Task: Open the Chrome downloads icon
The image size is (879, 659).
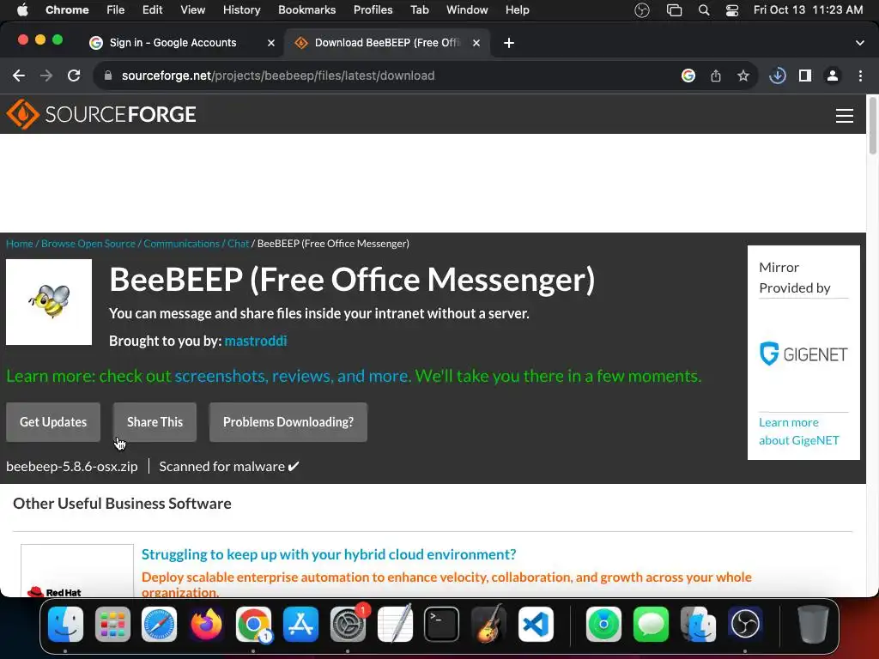Action: [x=778, y=76]
